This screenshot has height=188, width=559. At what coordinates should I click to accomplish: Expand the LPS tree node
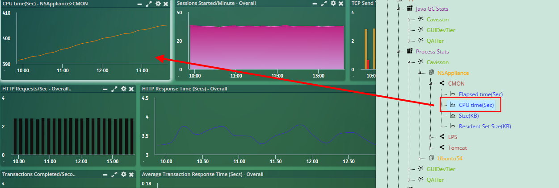pos(431,137)
